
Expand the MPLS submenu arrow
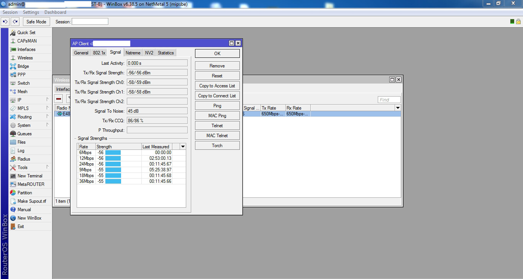pyautogui.click(x=48, y=108)
